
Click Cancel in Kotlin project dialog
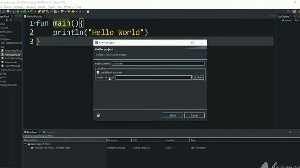(195, 115)
